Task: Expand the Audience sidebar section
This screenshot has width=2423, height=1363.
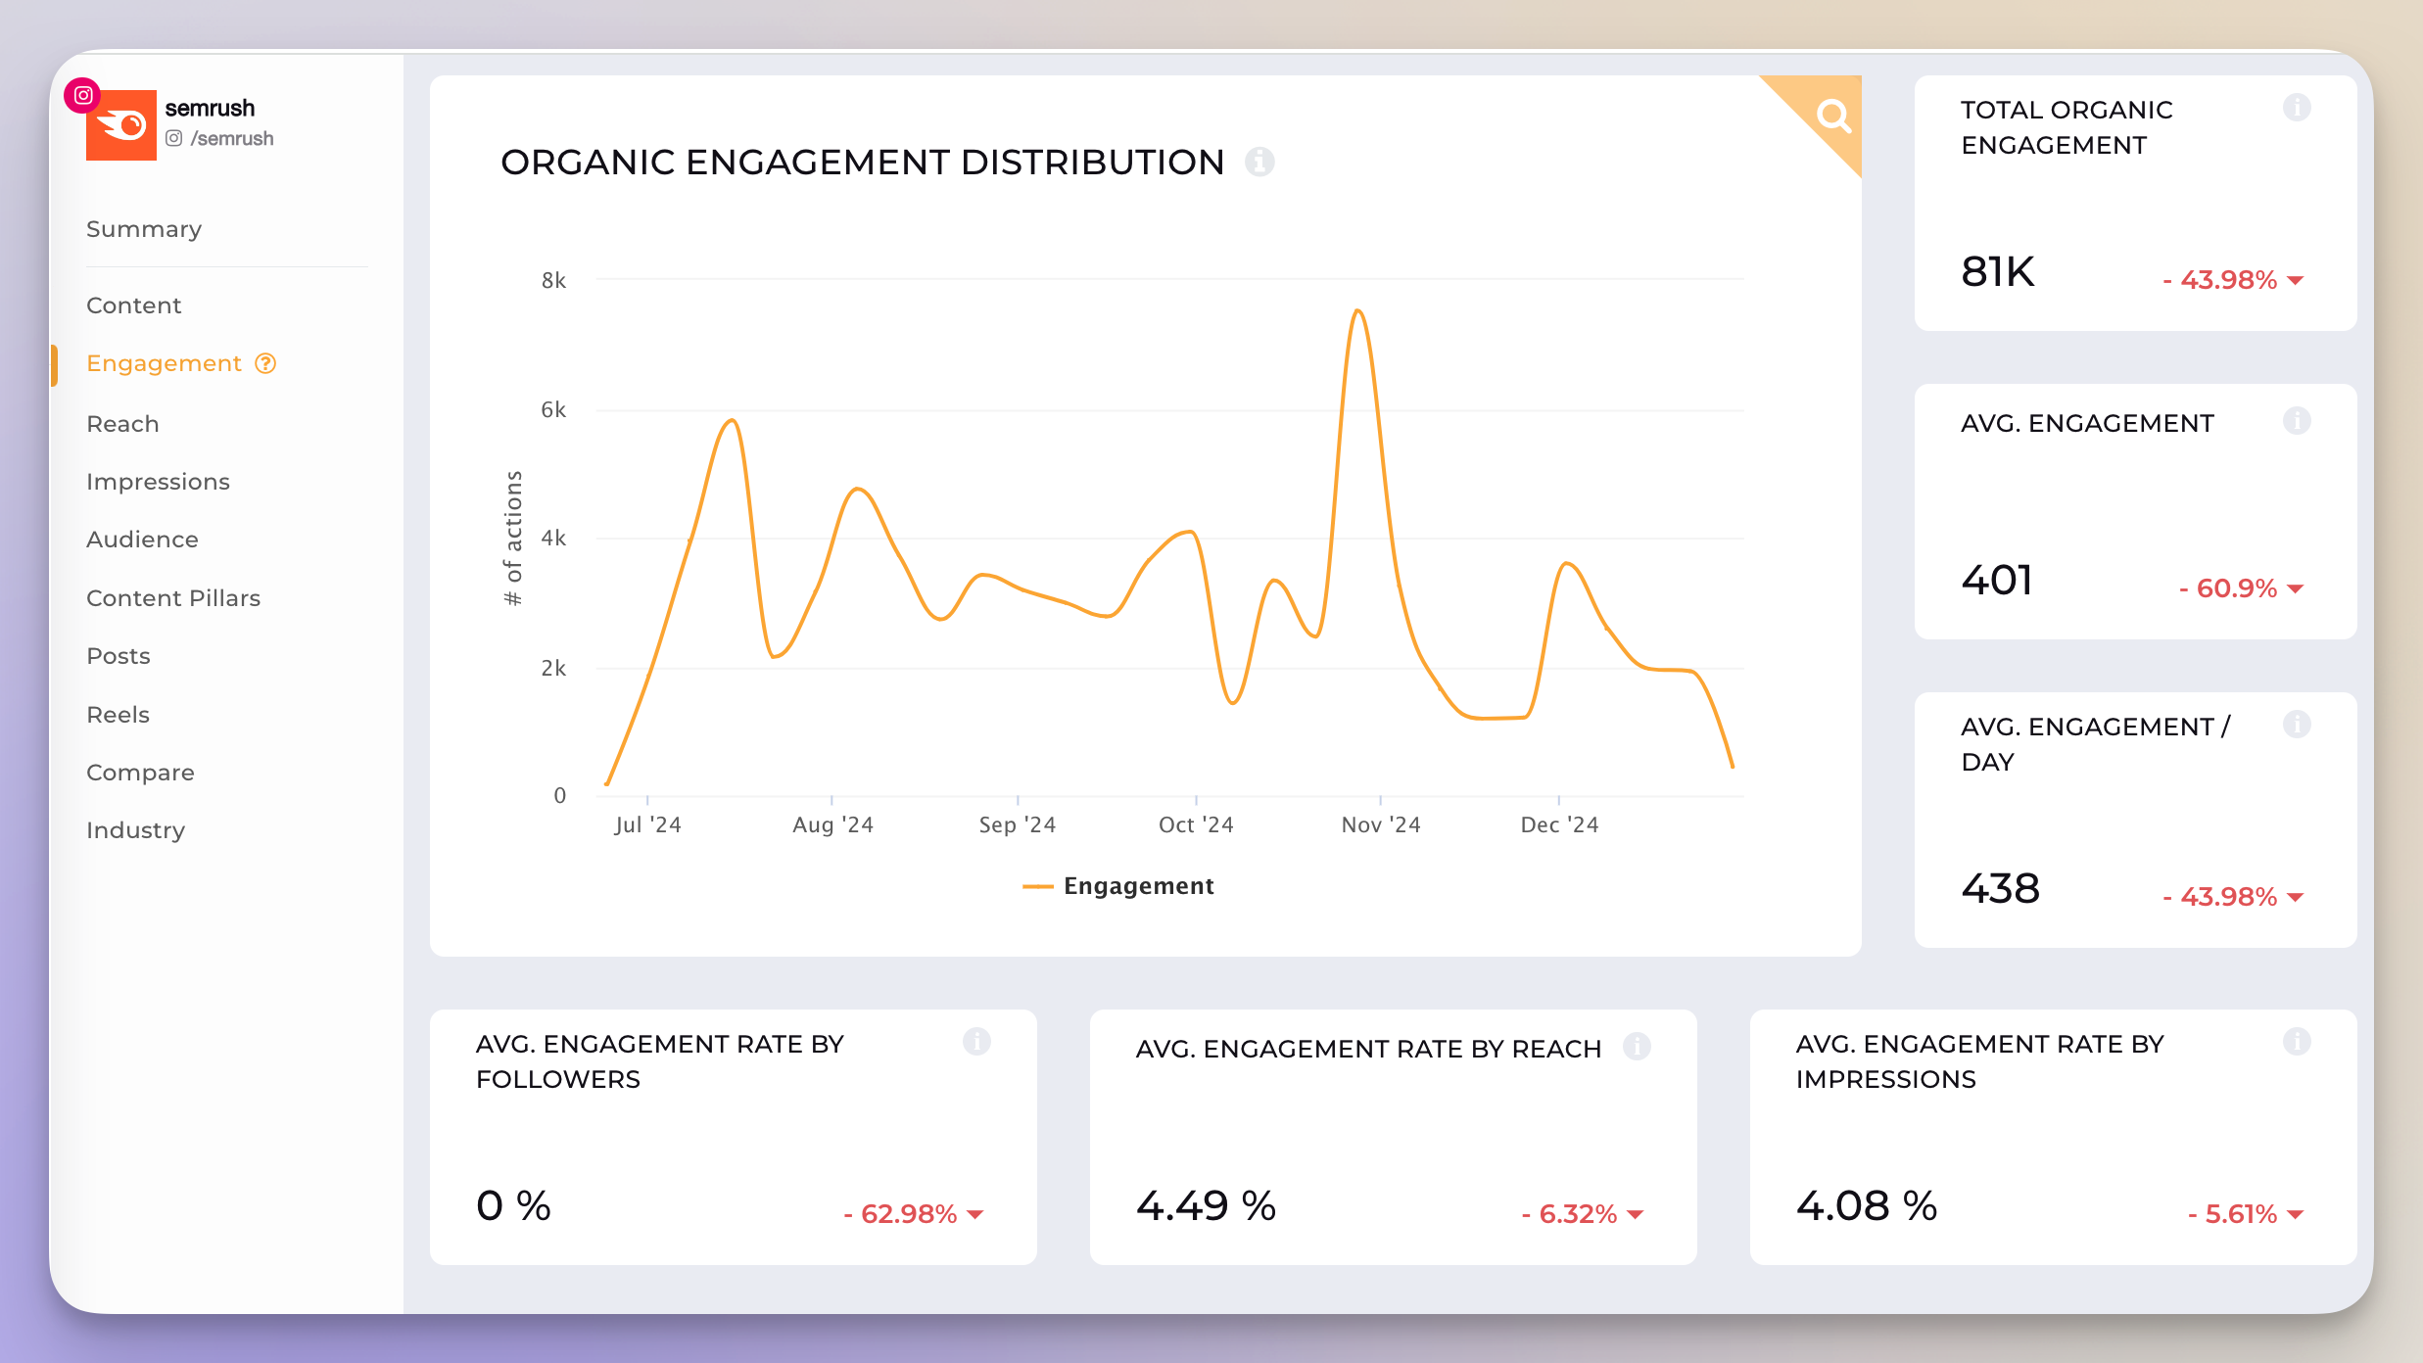Action: [x=143, y=540]
